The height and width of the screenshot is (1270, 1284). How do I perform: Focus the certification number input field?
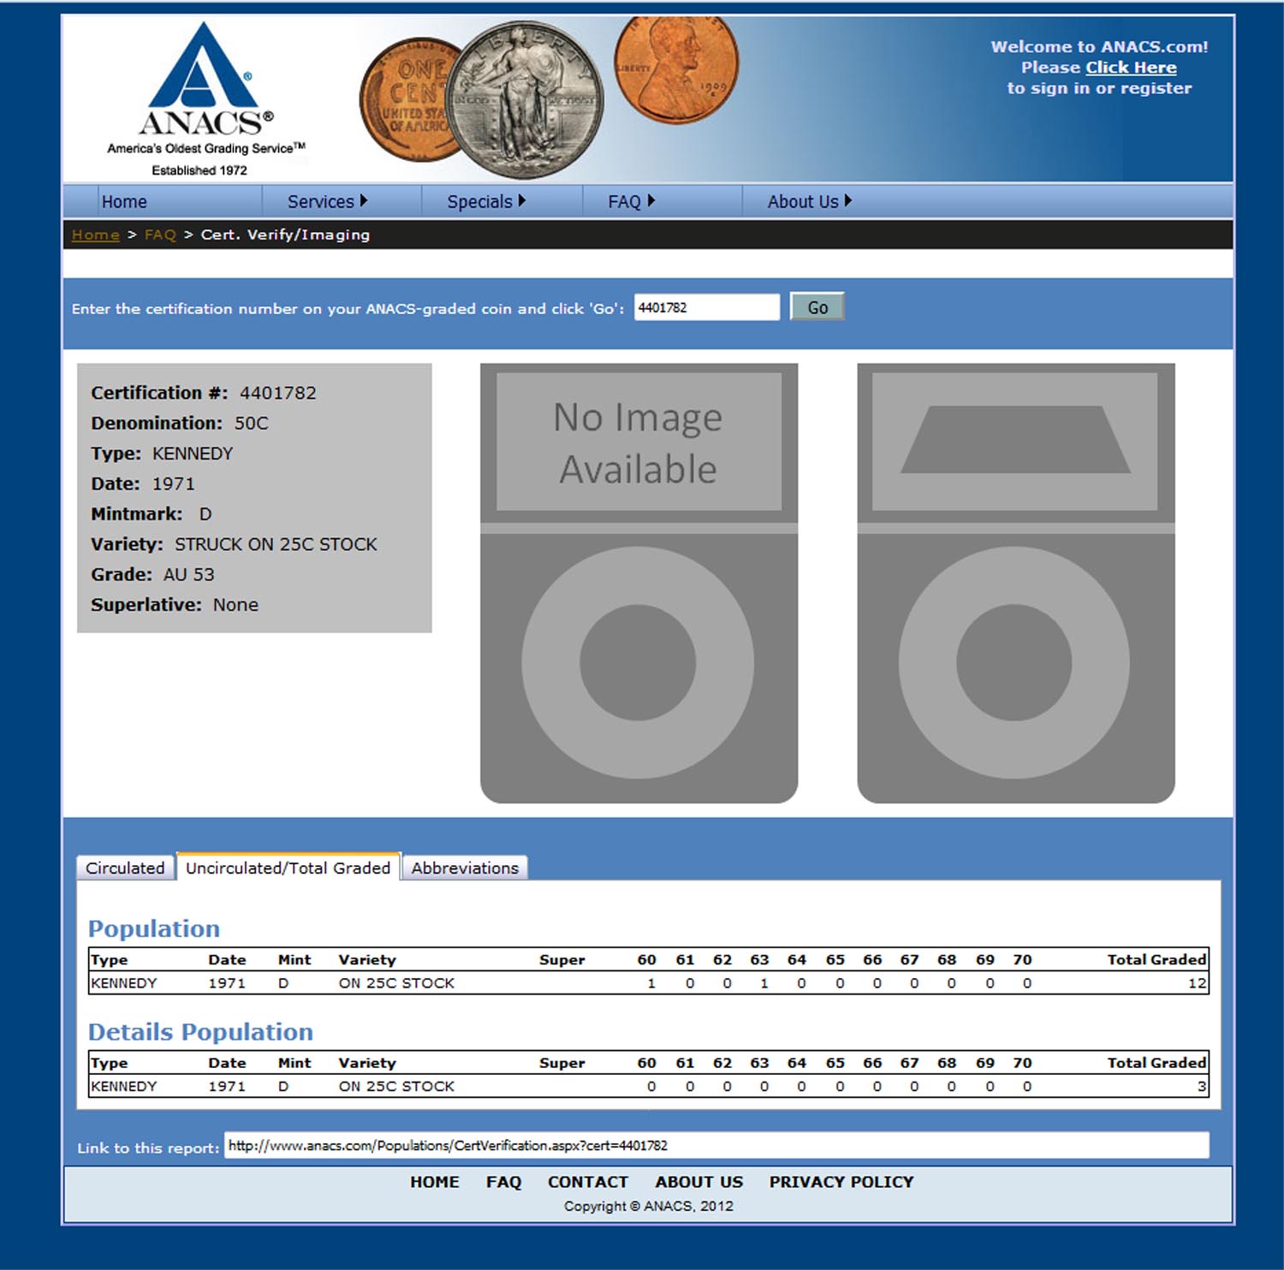click(x=707, y=307)
